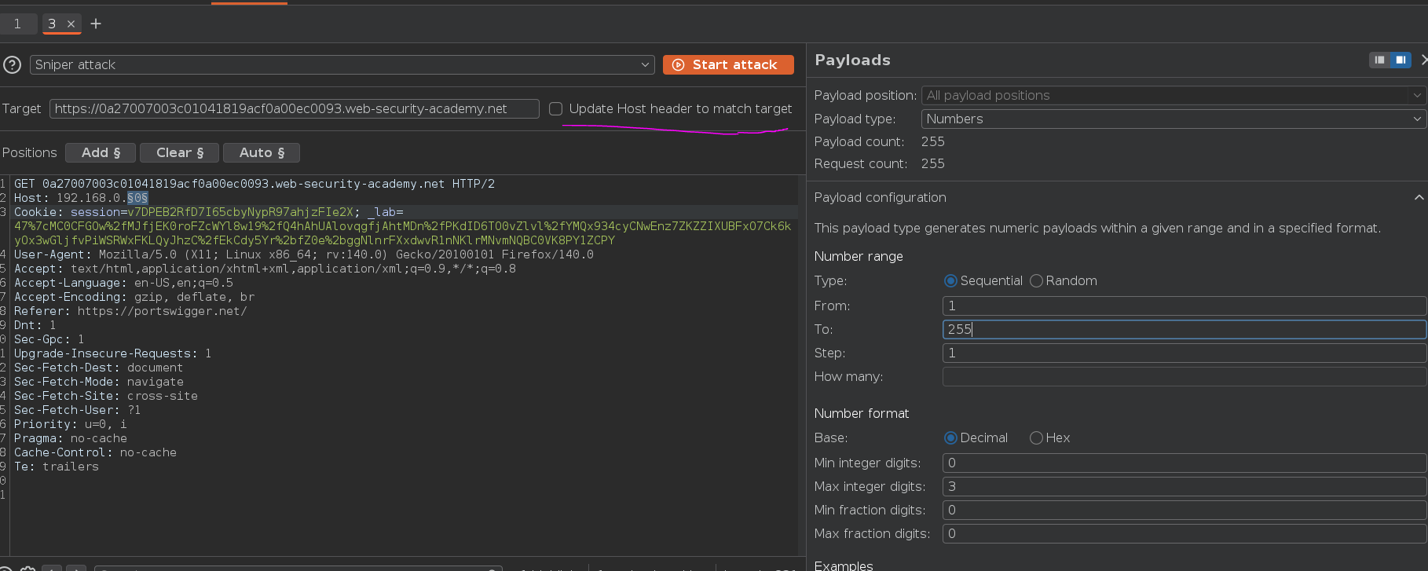This screenshot has width=1428, height=571.
Task: Click the Upgrade-Insecure-Requests header line
Action: pyautogui.click(x=112, y=353)
